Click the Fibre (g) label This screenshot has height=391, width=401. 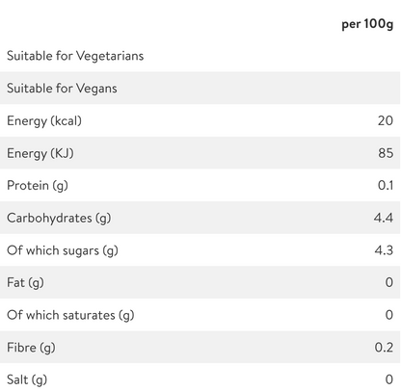(31, 348)
